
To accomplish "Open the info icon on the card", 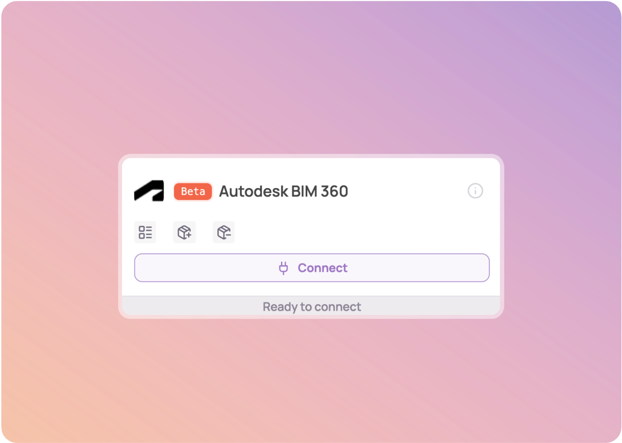I will coord(475,191).
